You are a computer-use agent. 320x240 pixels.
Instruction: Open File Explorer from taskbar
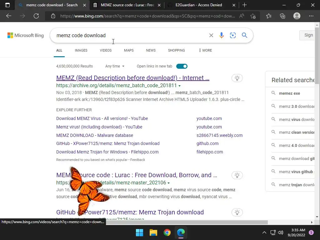click(153, 232)
